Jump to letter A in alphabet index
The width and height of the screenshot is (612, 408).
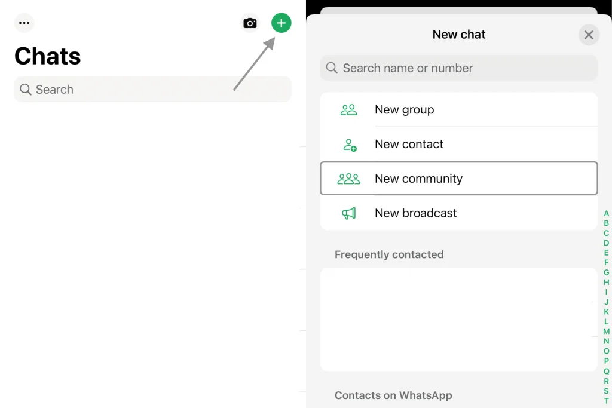click(x=607, y=213)
